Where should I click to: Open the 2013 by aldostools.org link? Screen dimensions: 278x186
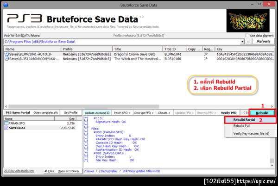pyautogui.click(x=19, y=171)
